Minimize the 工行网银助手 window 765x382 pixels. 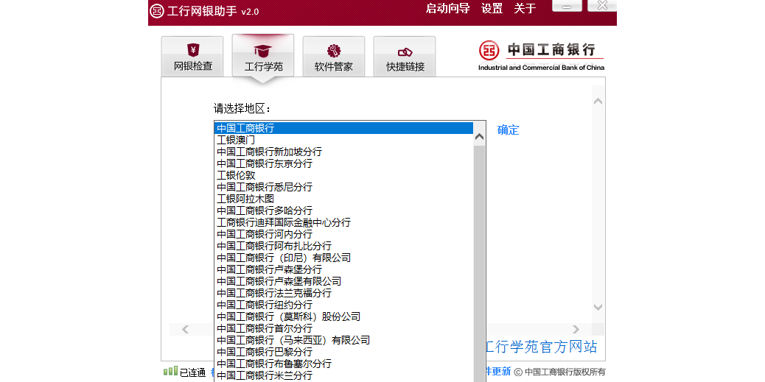[x=567, y=6]
